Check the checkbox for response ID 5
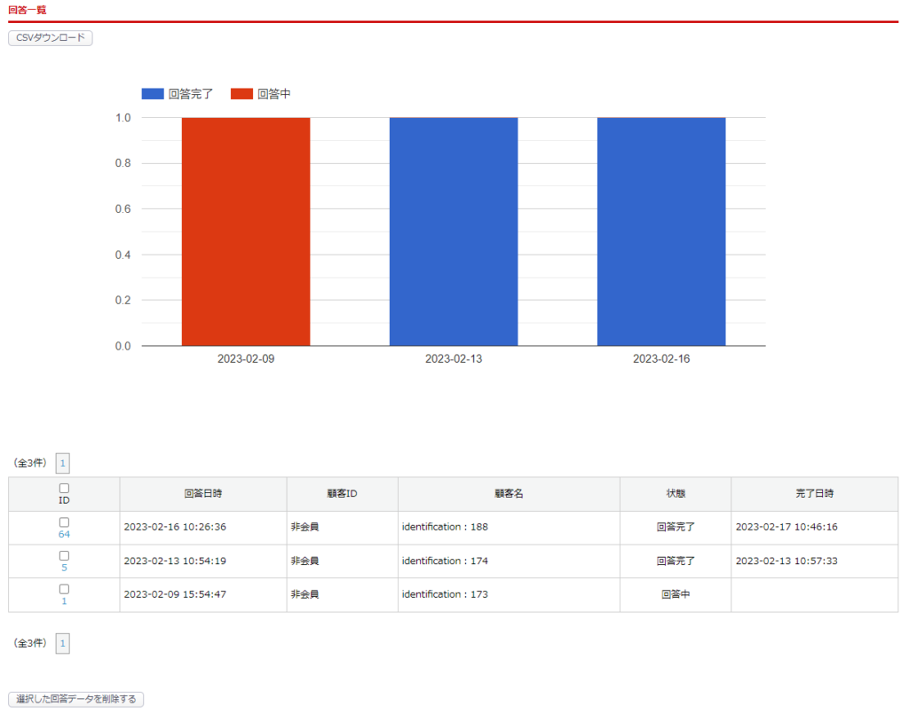This screenshot has height=714, width=909. [x=64, y=555]
